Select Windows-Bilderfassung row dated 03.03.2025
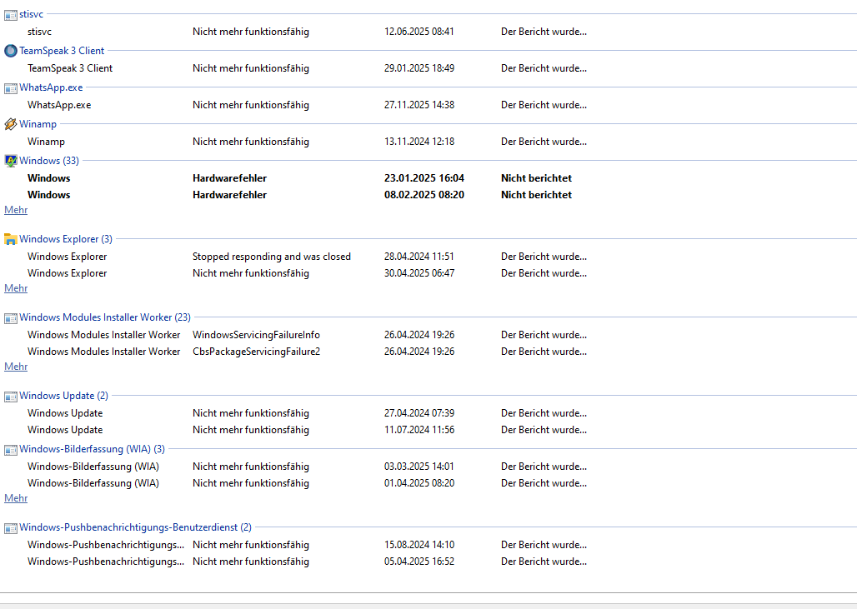The image size is (857, 609). pos(307,467)
